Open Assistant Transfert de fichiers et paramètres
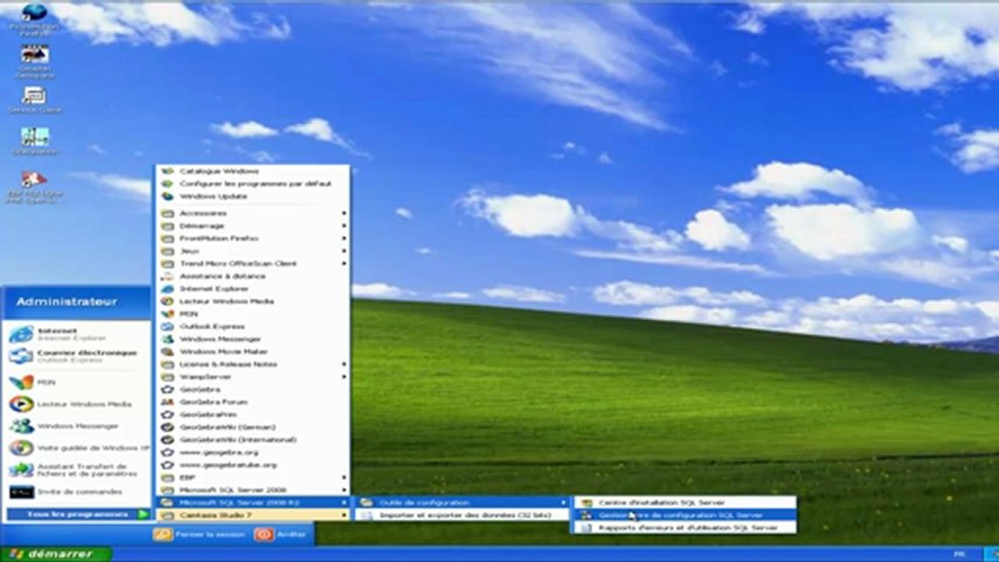999x562 pixels. 75,470
